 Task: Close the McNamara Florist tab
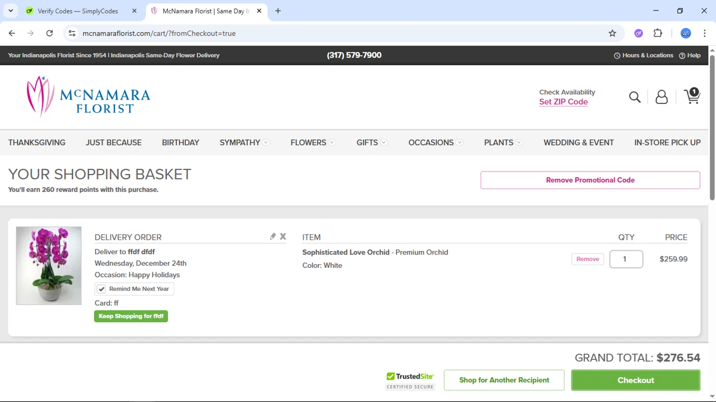259,11
